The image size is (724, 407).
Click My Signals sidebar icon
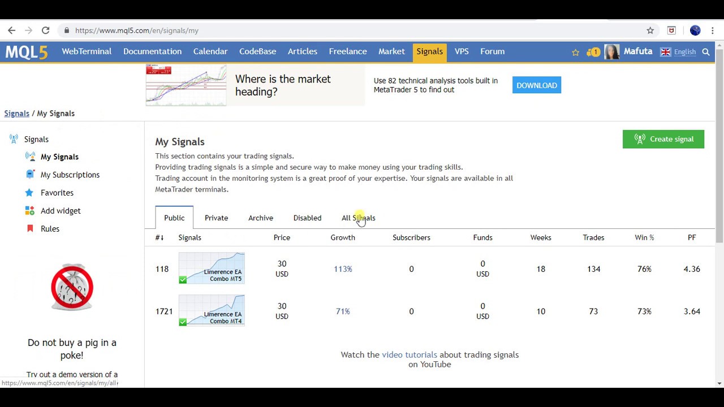[30, 157]
